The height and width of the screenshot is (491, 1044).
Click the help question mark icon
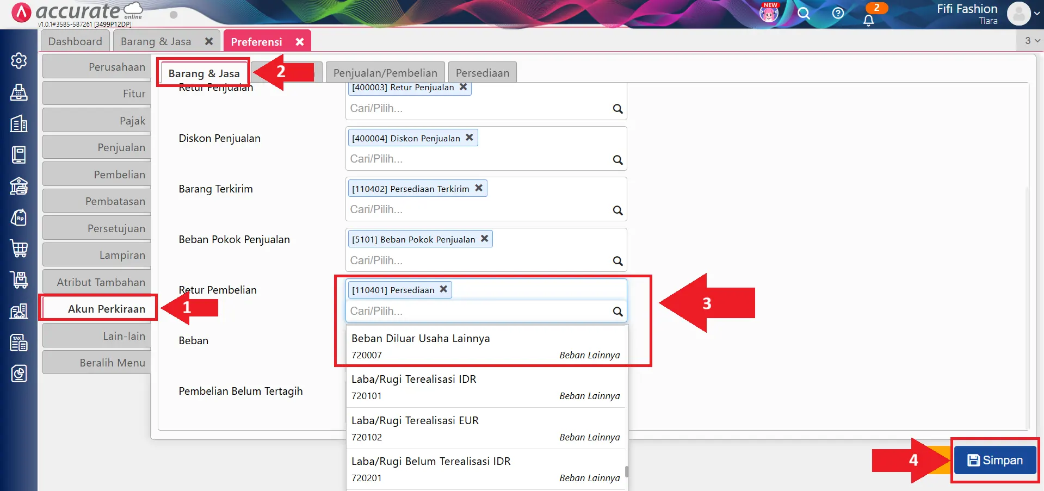[x=838, y=13]
